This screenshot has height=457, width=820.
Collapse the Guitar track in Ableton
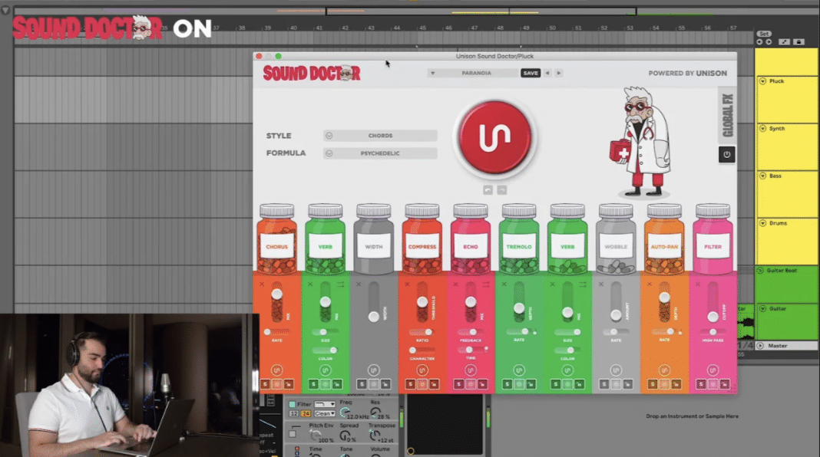coord(762,309)
